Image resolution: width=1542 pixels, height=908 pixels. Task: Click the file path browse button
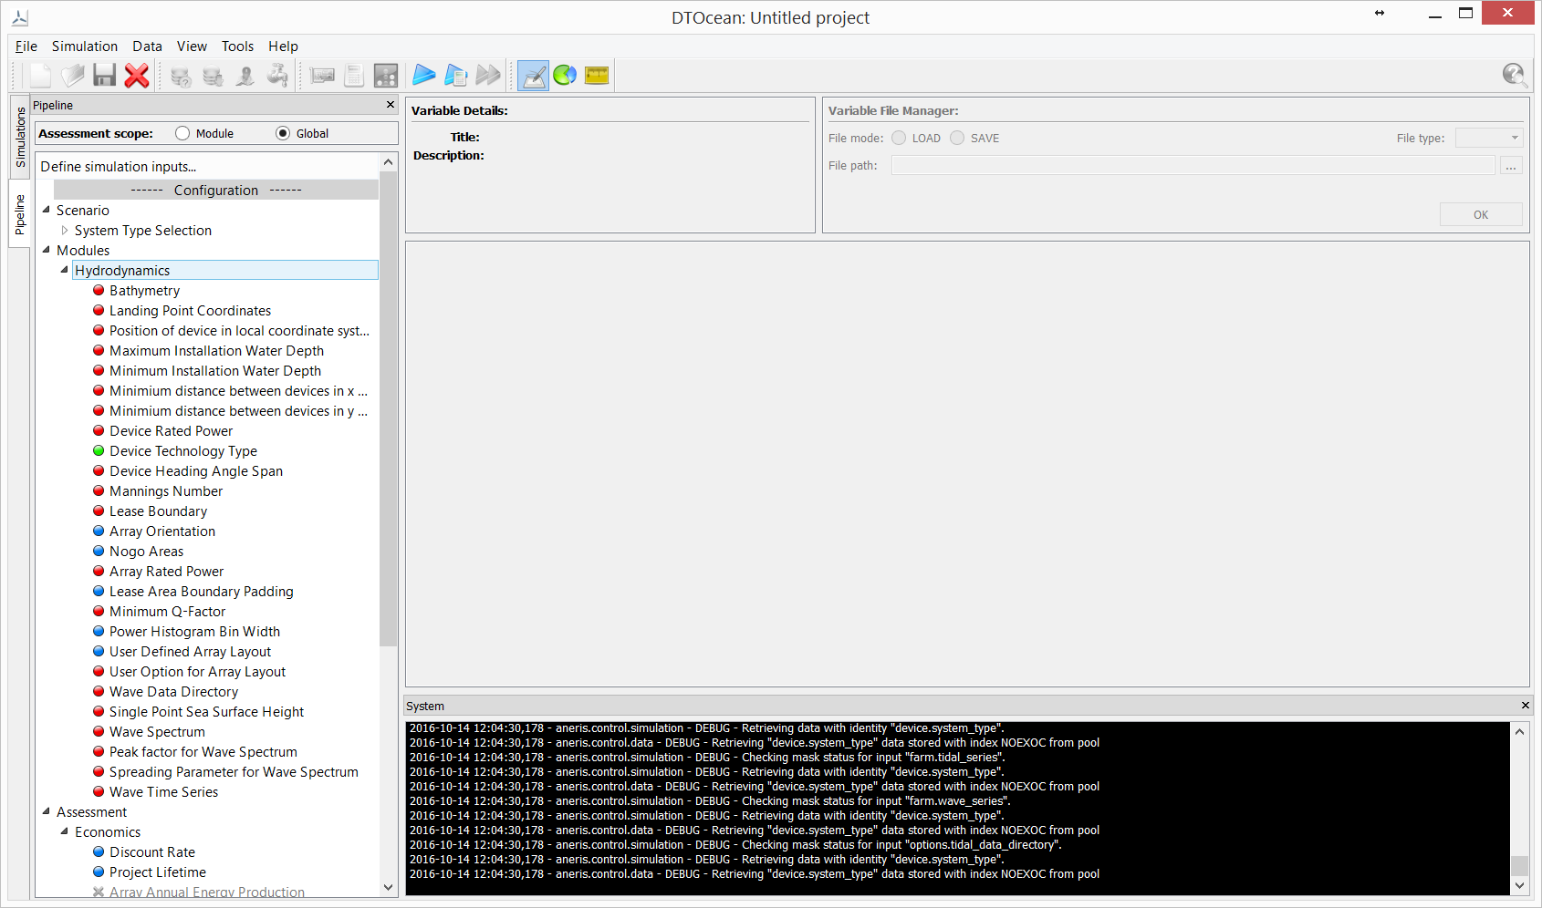click(1511, 166)
